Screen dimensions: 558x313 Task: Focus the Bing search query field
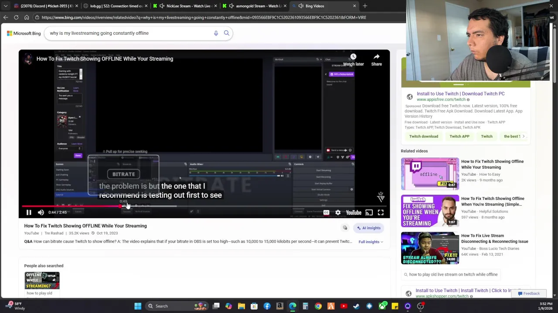(x=129, y=33)
